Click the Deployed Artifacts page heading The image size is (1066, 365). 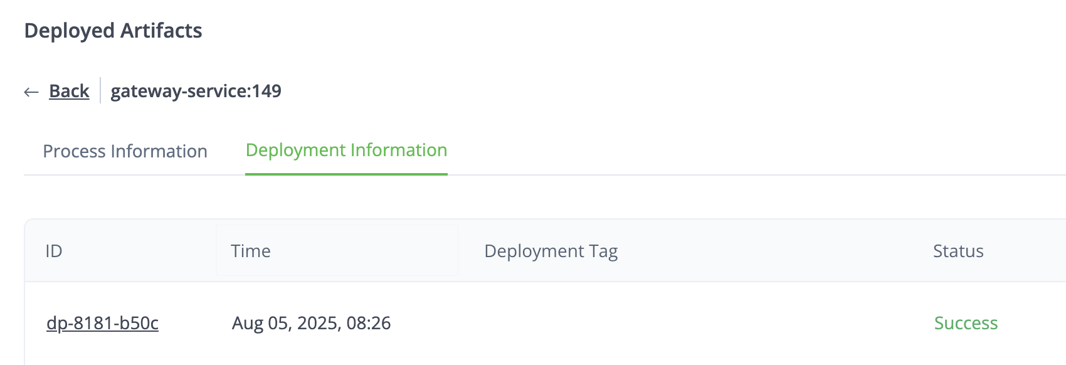(113, 31)
